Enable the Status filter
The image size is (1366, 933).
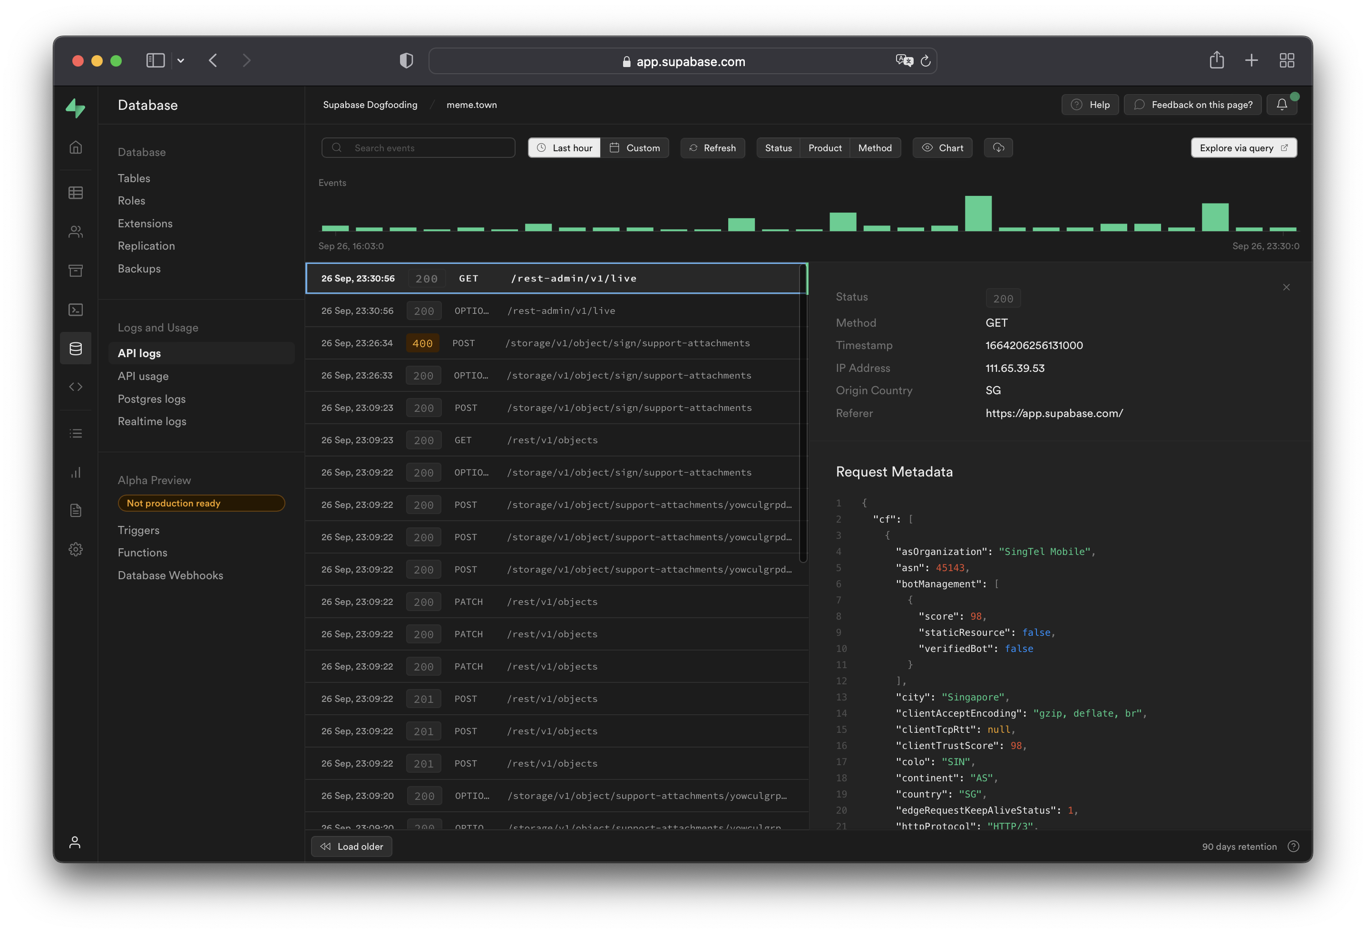tap(778, 147)
